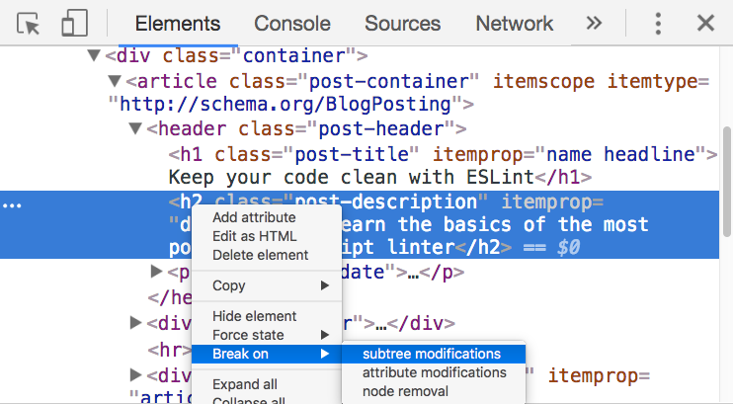Collapse the article post-container node
Image resolution: width=733 pixels, height=404 pixels.
point(115,81)
